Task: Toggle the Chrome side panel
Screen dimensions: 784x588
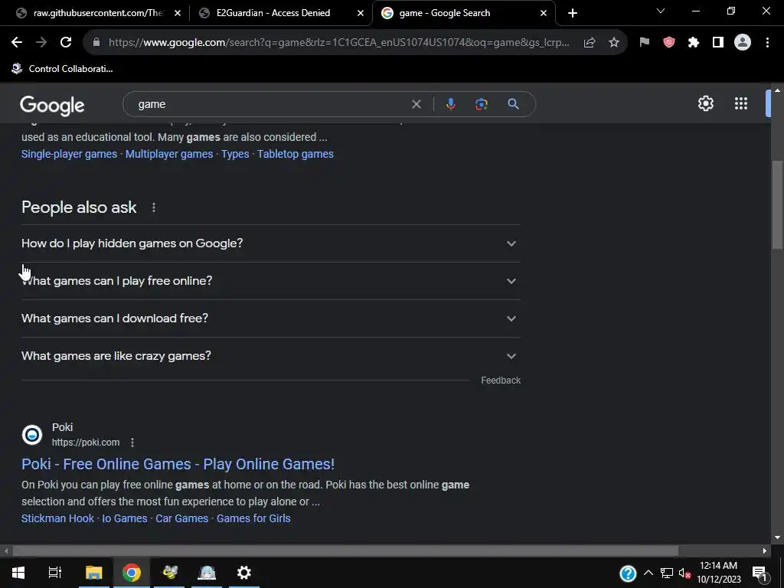Action: tap(718, 43)
